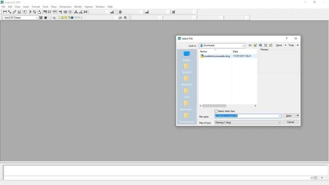Click the Dimension Update icon
Image resolution: width=329 pixels, height=185 pixels.
86,12
